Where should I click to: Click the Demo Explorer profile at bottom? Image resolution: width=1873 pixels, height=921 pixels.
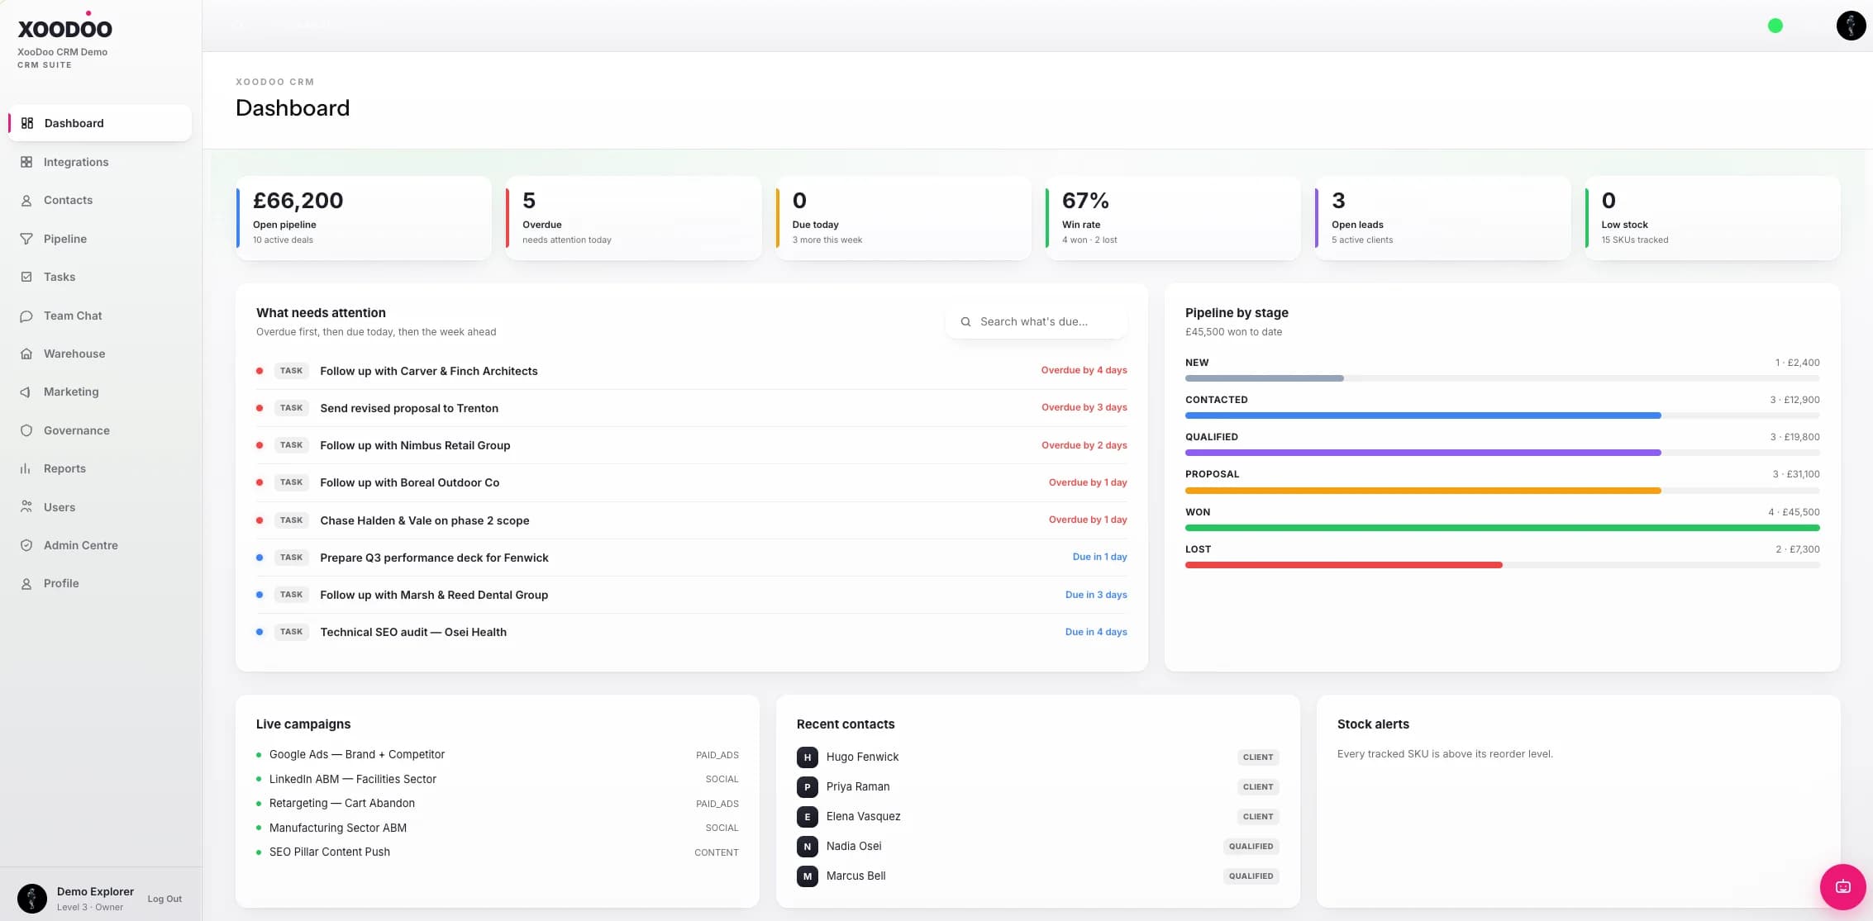(76, 899)
